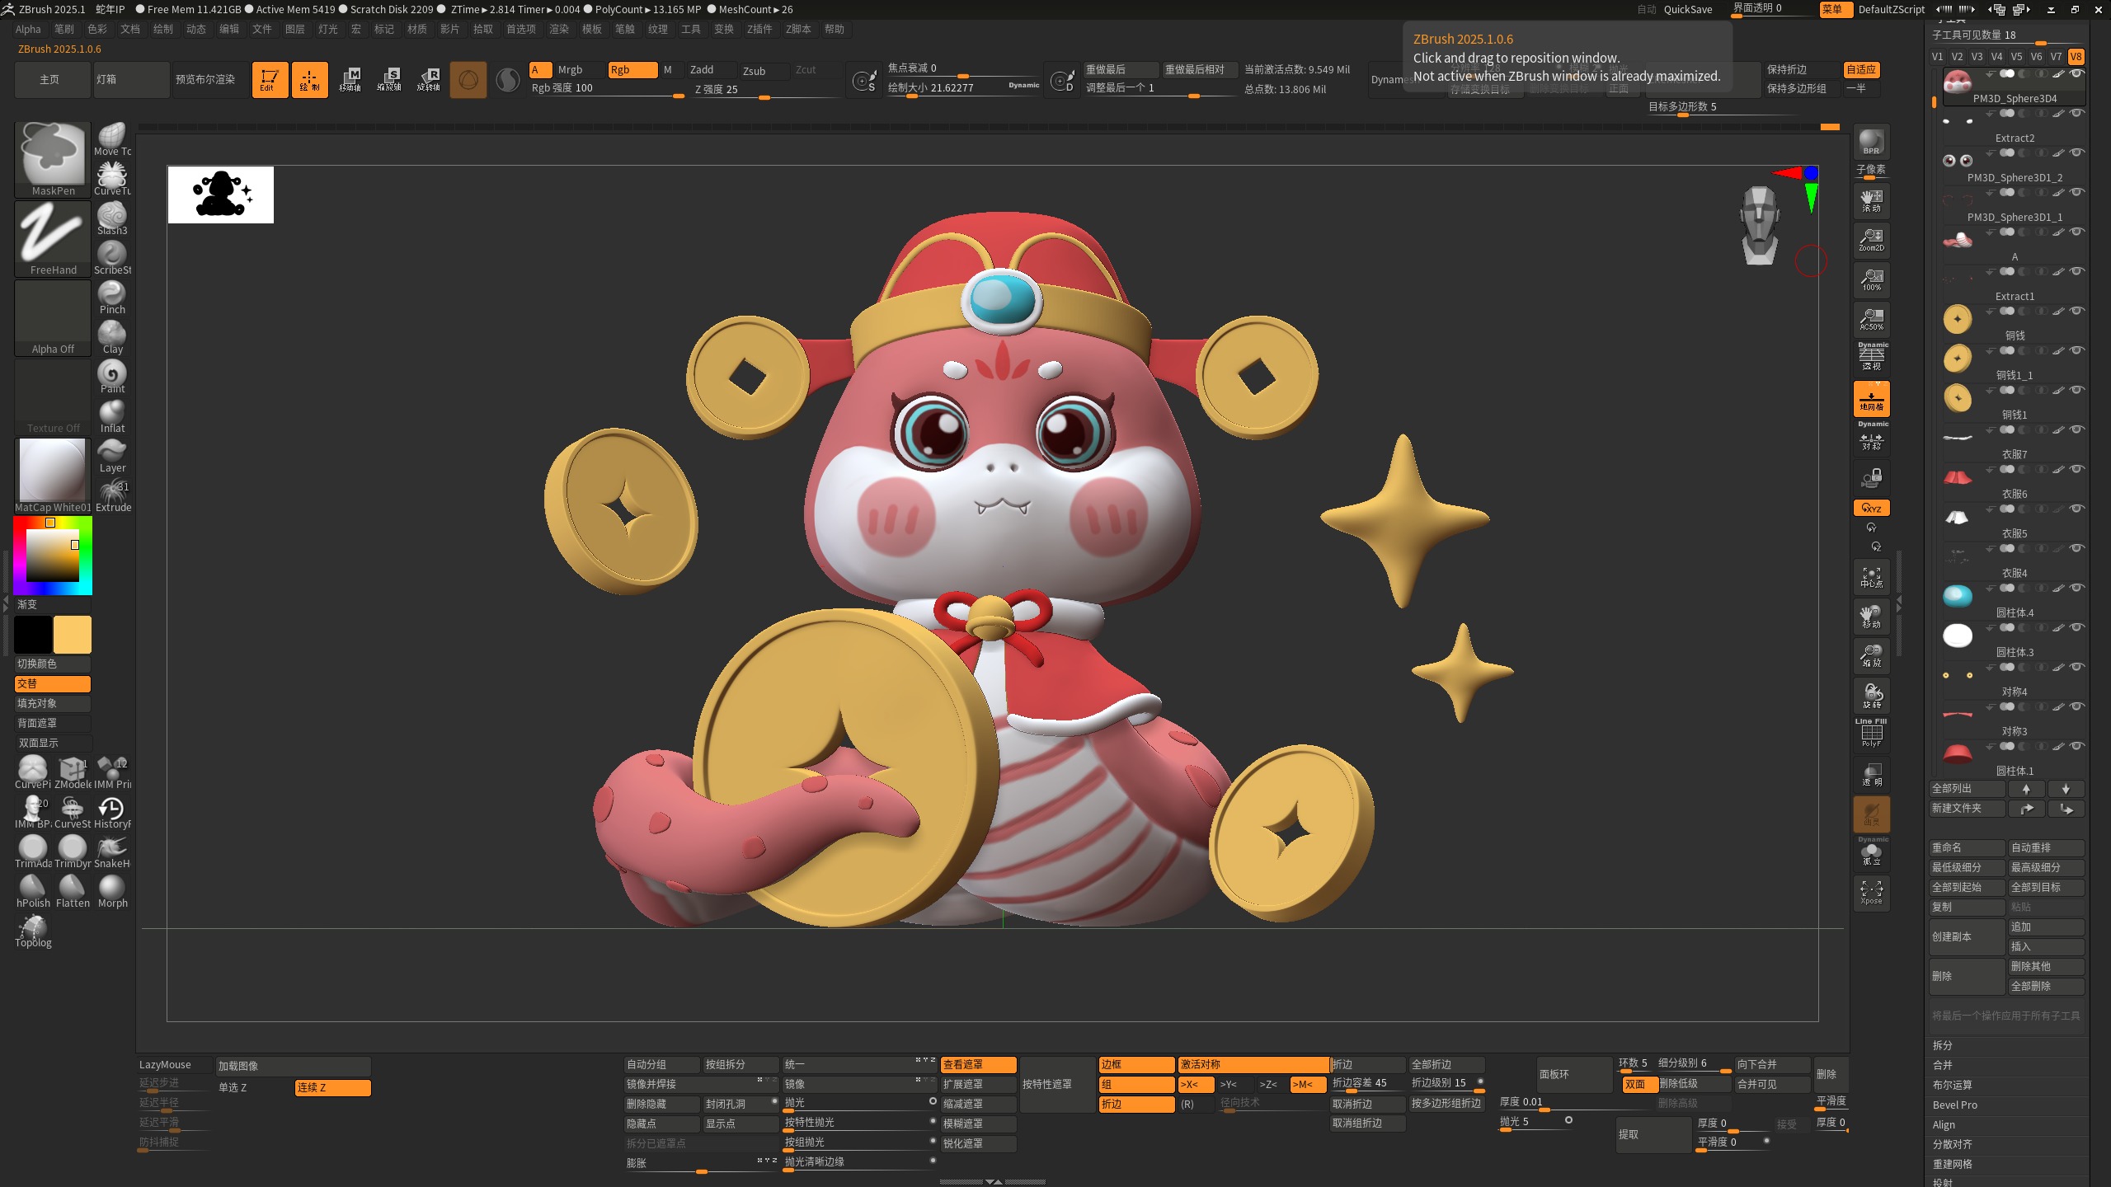Open the FreeHand stroke selector
This screenshot has width=2111, height=1187.
coord(53,238)
